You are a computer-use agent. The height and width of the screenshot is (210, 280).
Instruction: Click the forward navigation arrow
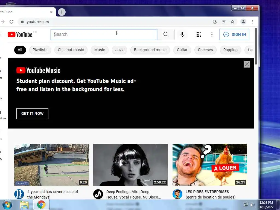[3, 22]
